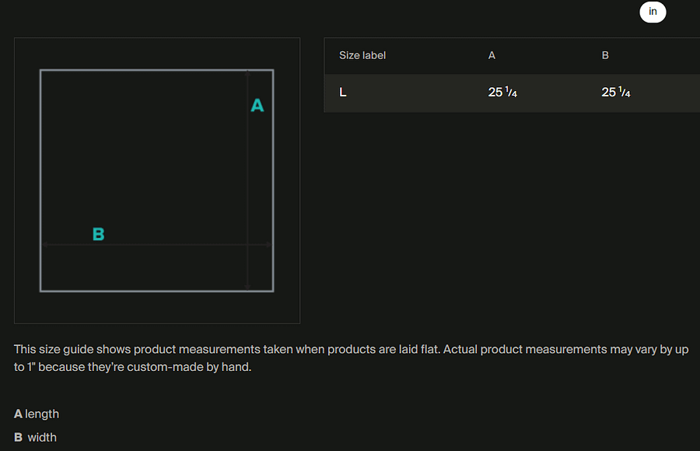Select the 'Size label' column header
This screenshot has height=451, width=700.
pyautogui.click(x=362, y=55)
